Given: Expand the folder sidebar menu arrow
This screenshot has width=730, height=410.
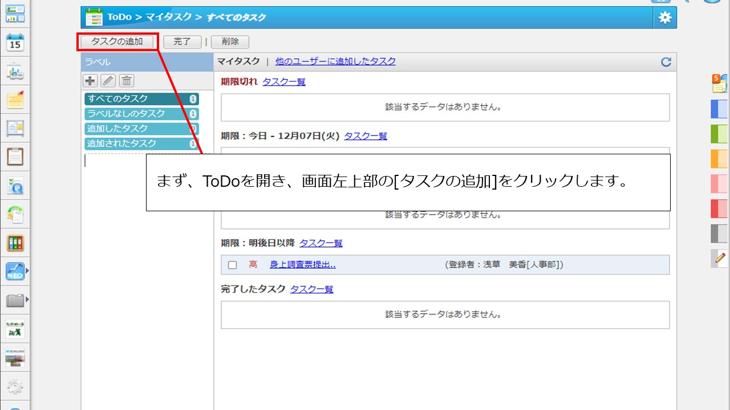Looking at the screenshot, I should click(x=27, y=300).
